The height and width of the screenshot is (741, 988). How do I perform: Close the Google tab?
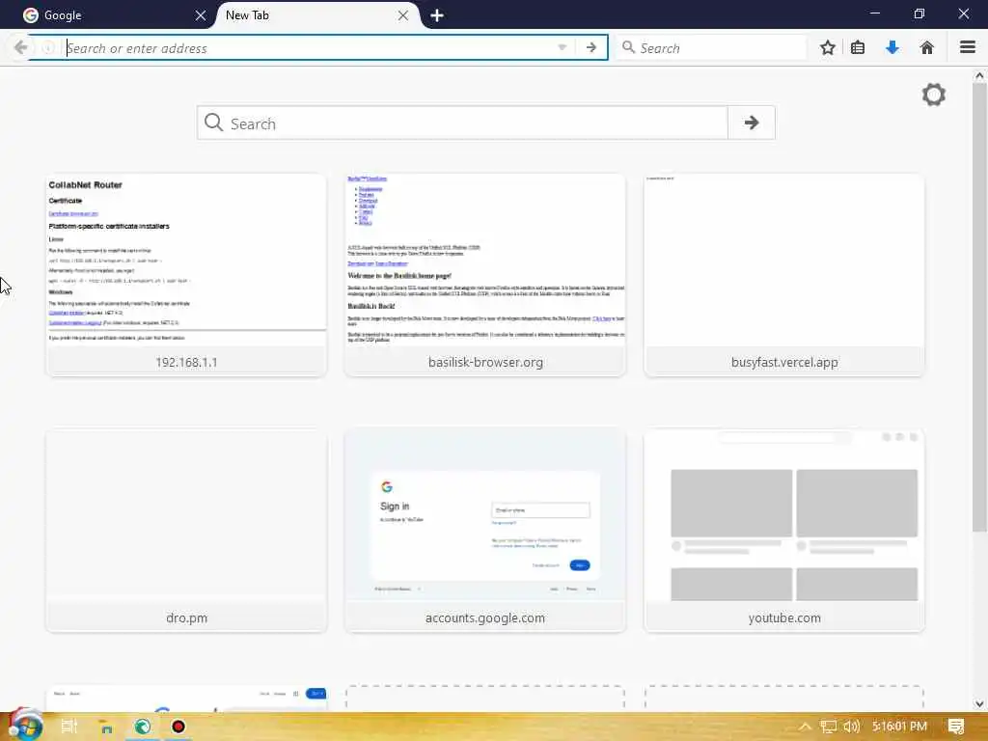201,15
